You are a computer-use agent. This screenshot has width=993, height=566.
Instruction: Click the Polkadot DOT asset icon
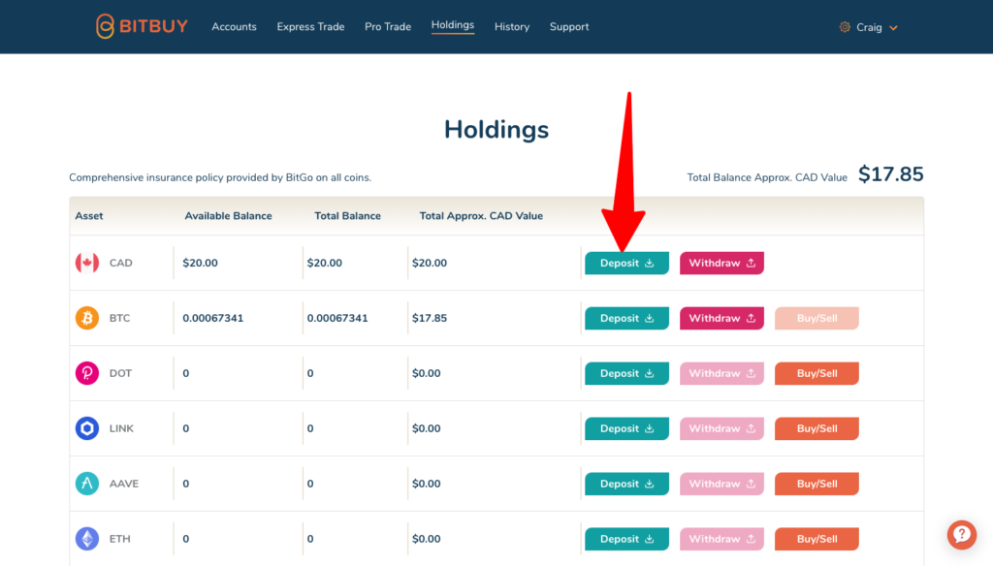click(87, 373)
